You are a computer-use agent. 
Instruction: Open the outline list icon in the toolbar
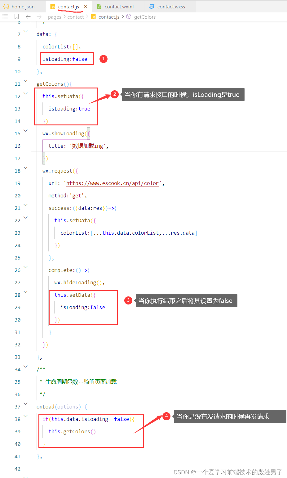click(5, 16)
